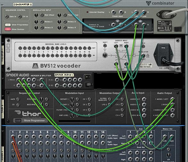Click the vocoder Hold jack

(x=143, y=46)
